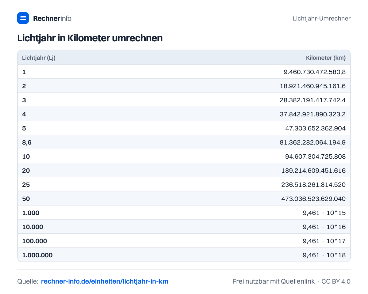Click the value 94.607.304.725.808
This screenshot has height=294, width=368.
(x=316, y=156)
